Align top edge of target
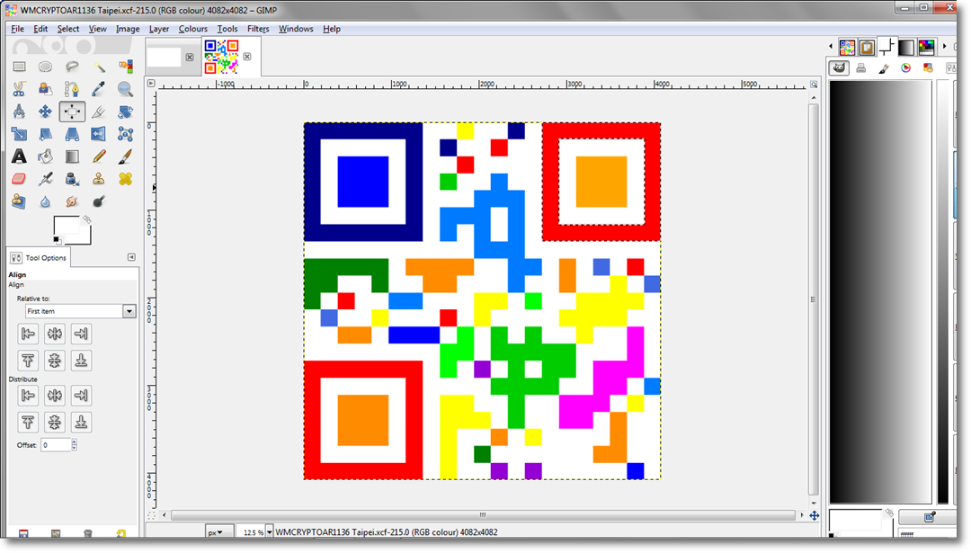 (x=28, y=361)
